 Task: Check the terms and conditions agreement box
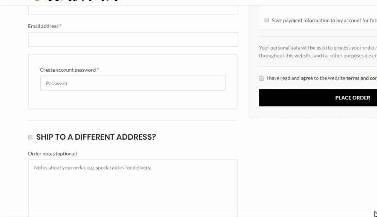pyautogui.click(x=261, y=78)
